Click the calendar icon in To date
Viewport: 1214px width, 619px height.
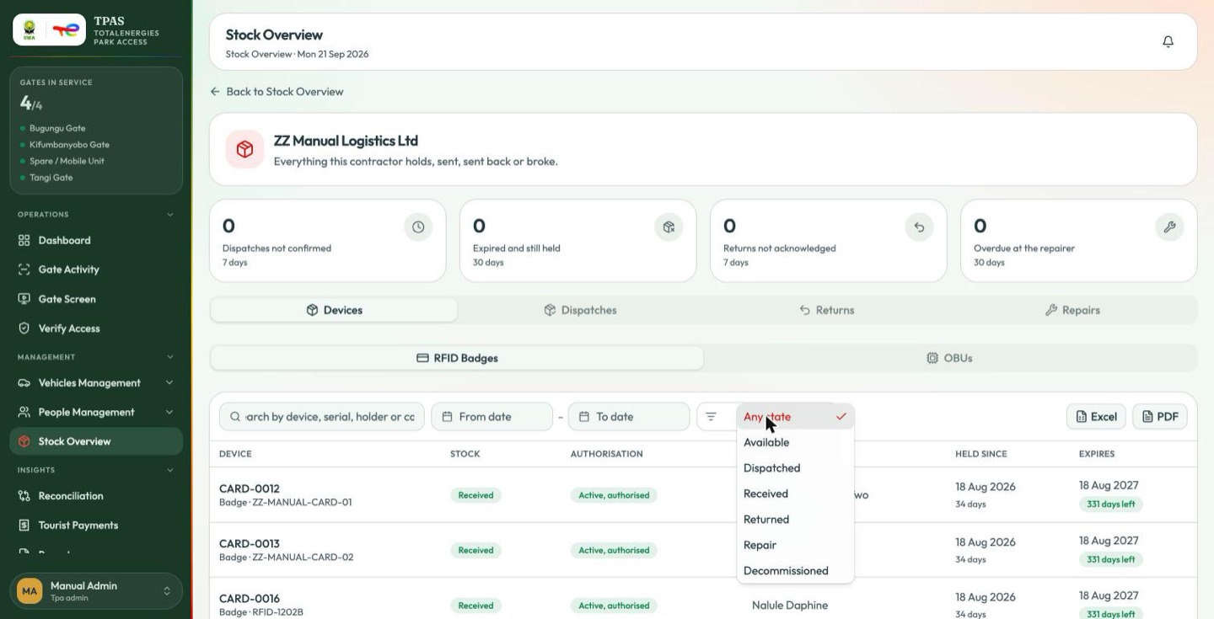(584, 417)
